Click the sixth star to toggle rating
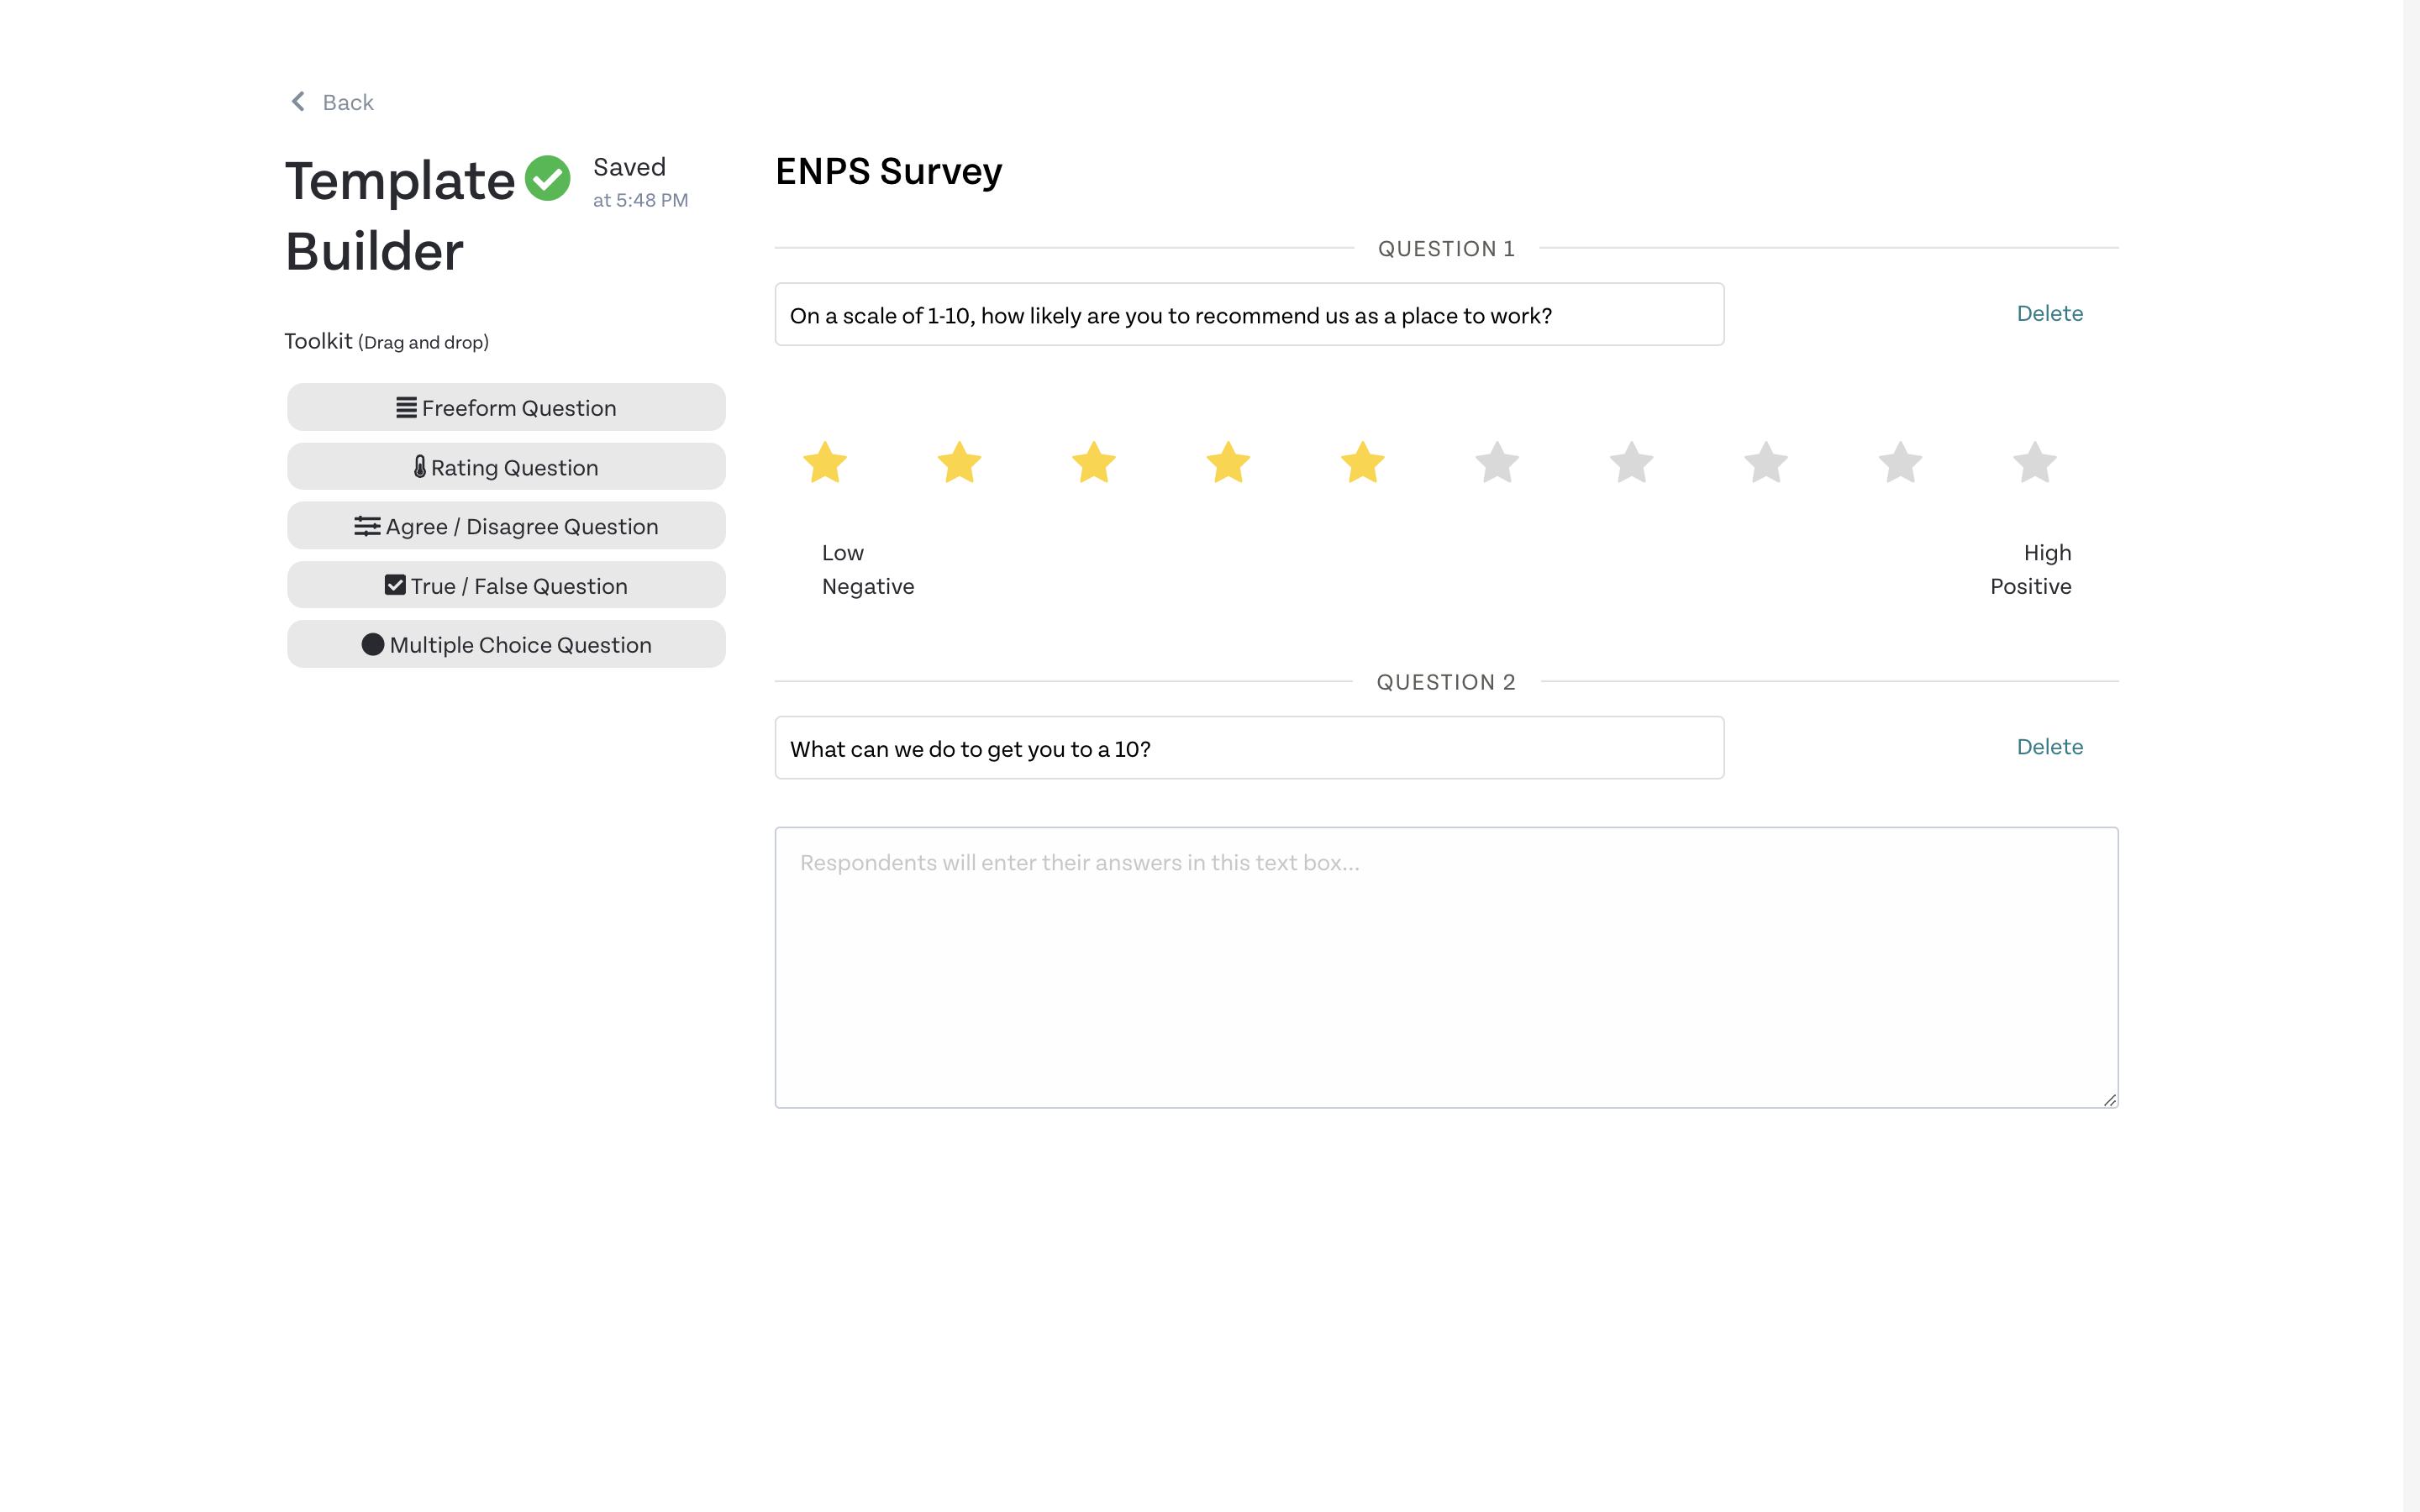The width and height of the screenshot is (2420, 1512). [x=1495, y=462]
